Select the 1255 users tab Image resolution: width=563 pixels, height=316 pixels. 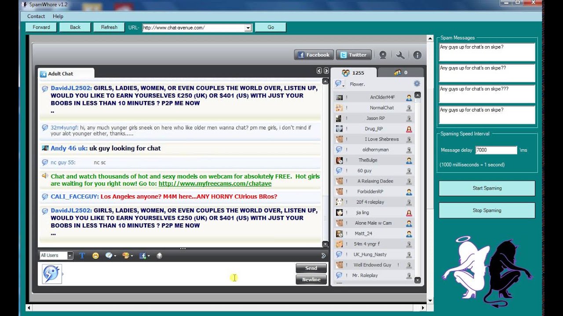point(353,72)
